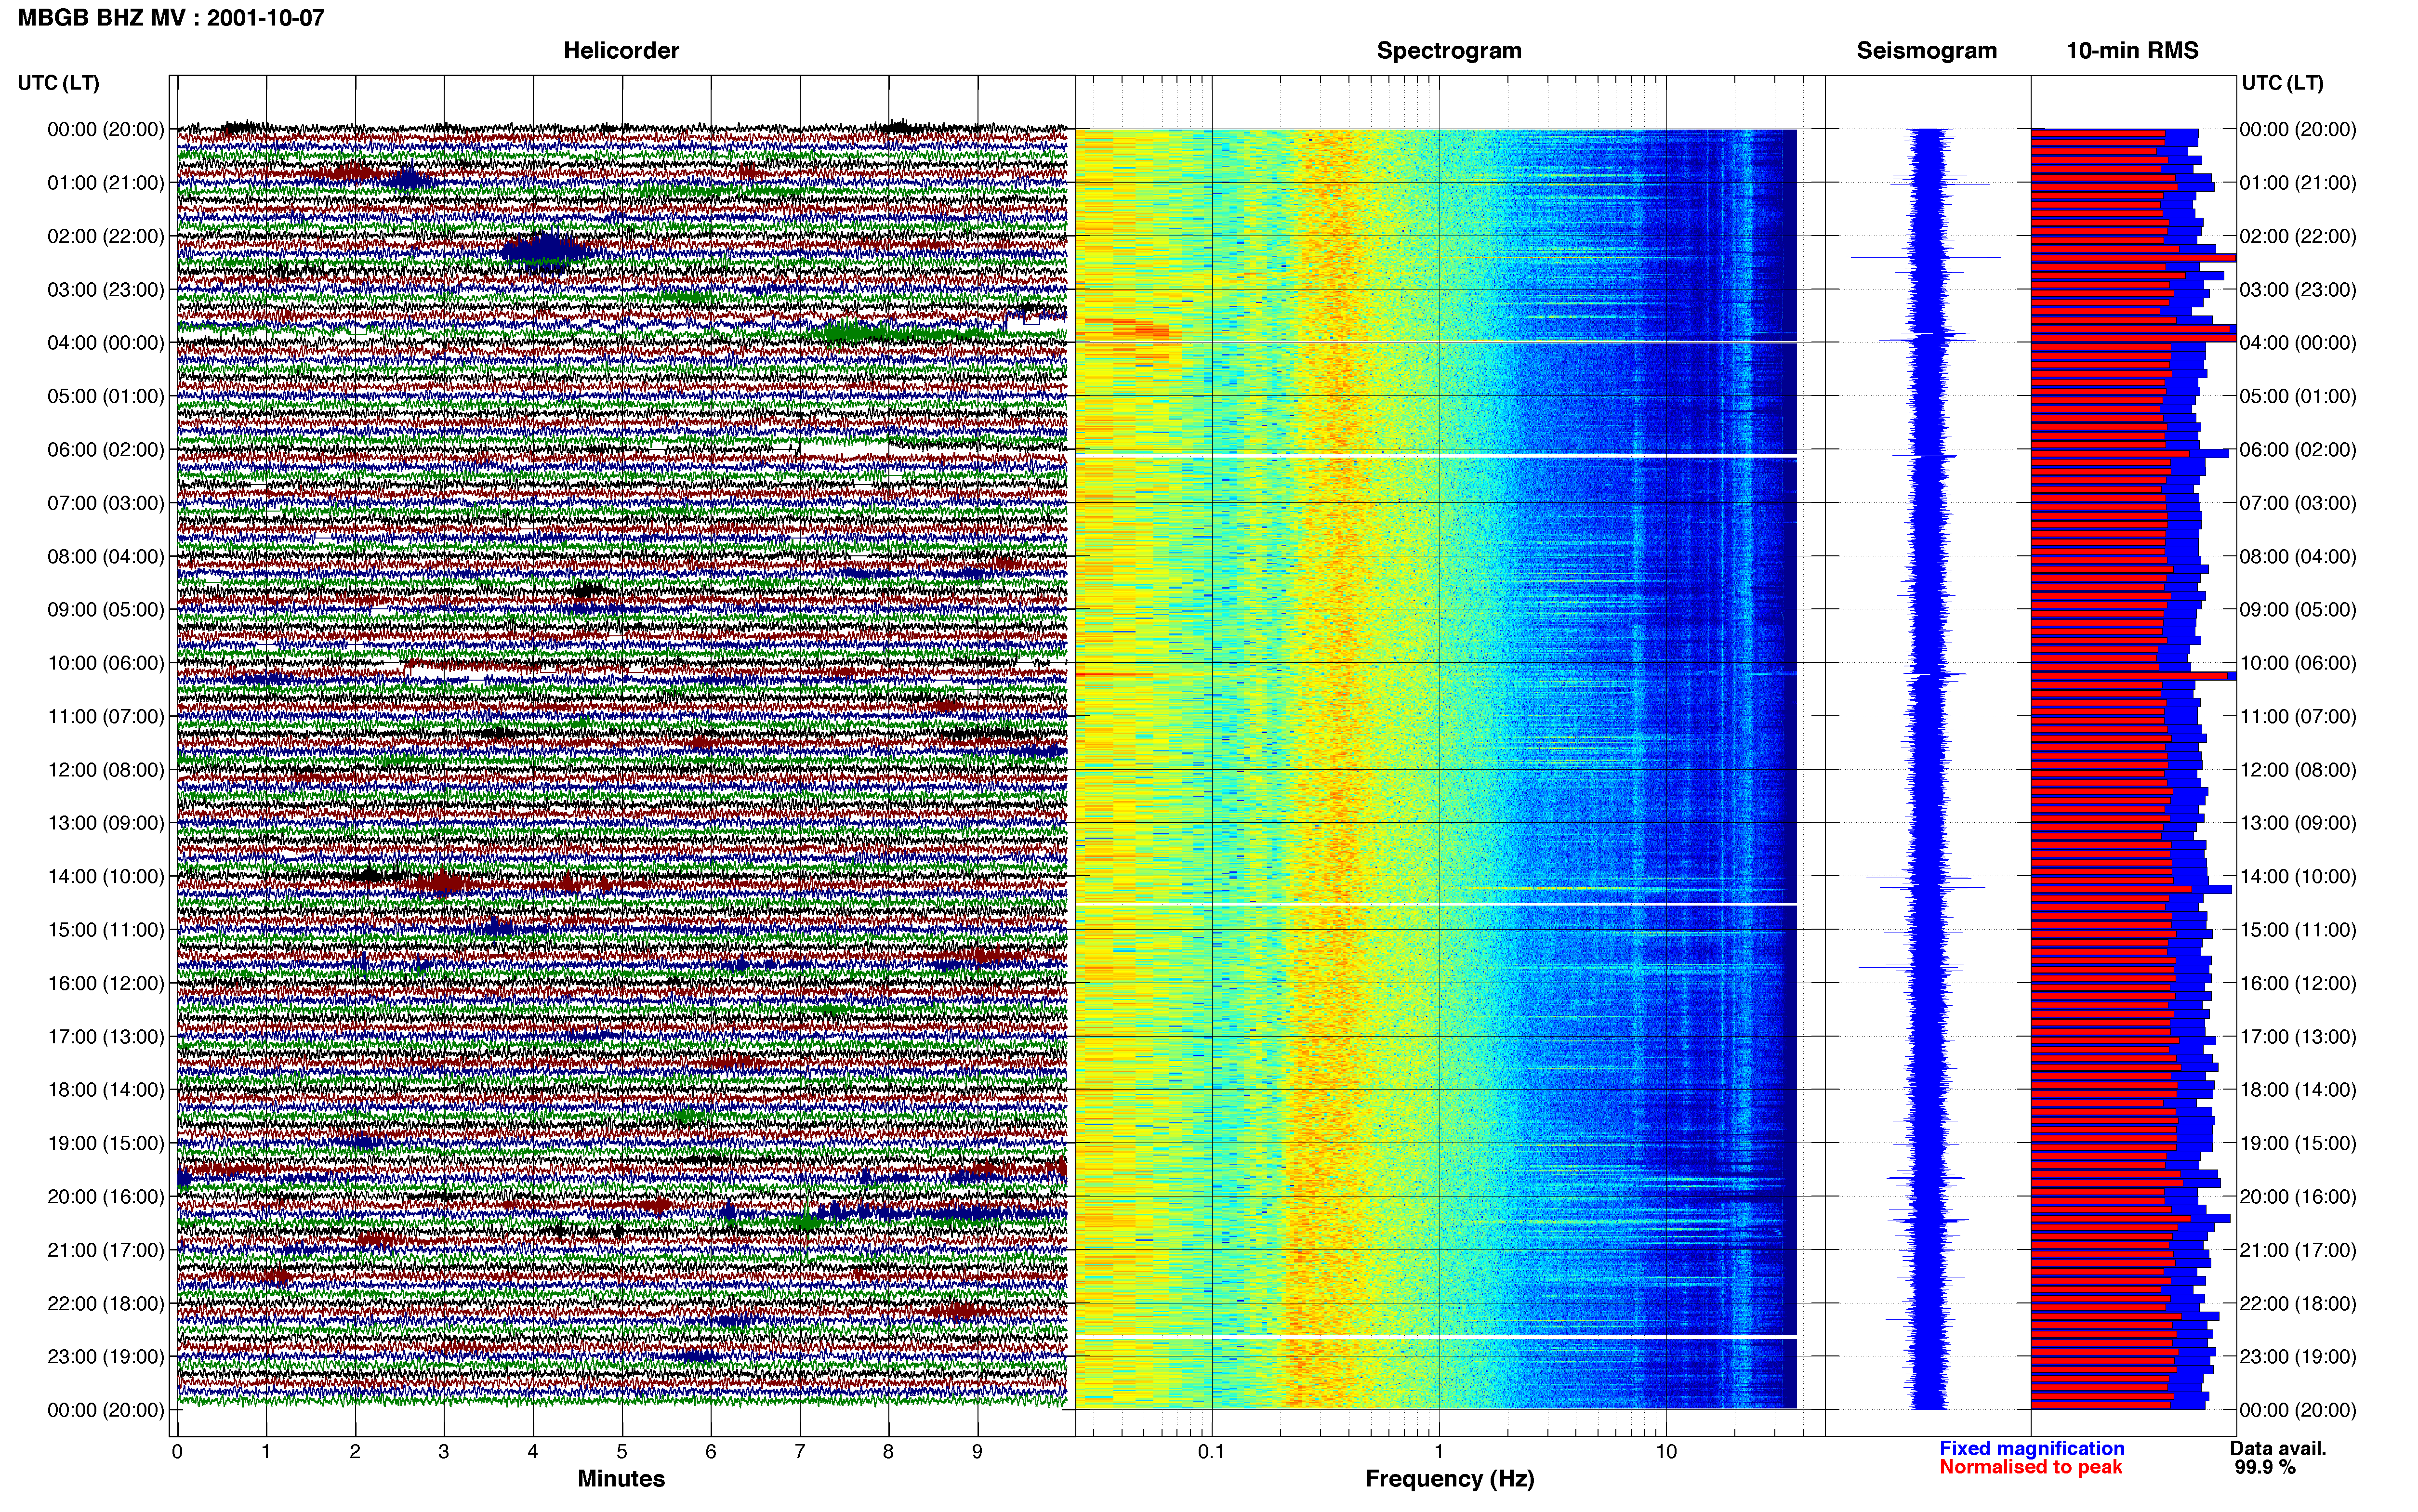Click right-side time label '01:00 (21:00)'
The width and height of the screenshot is (2418, 1512).
click(2298, 183)
